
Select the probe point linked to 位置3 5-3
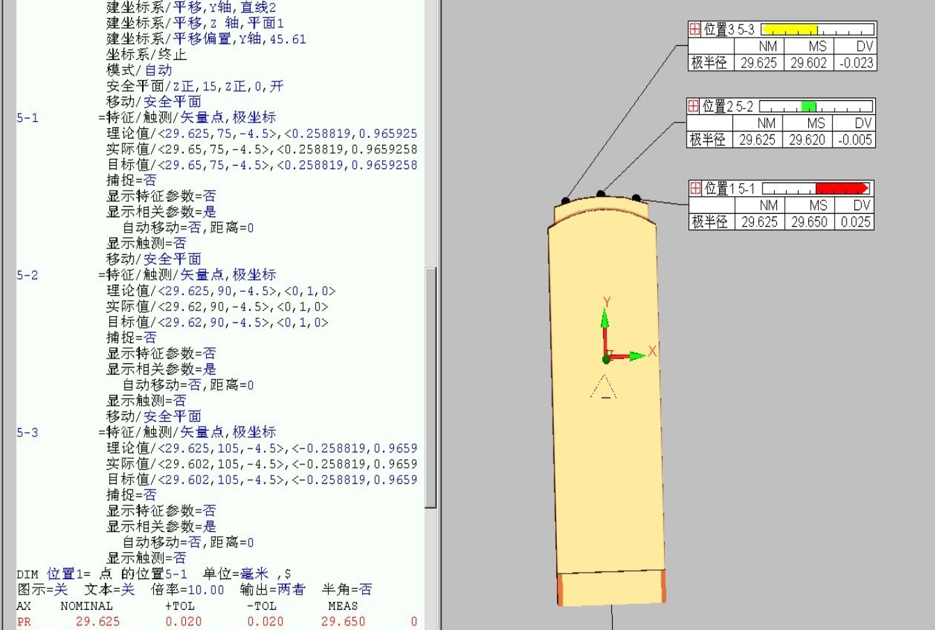click(x=565, y=200)
